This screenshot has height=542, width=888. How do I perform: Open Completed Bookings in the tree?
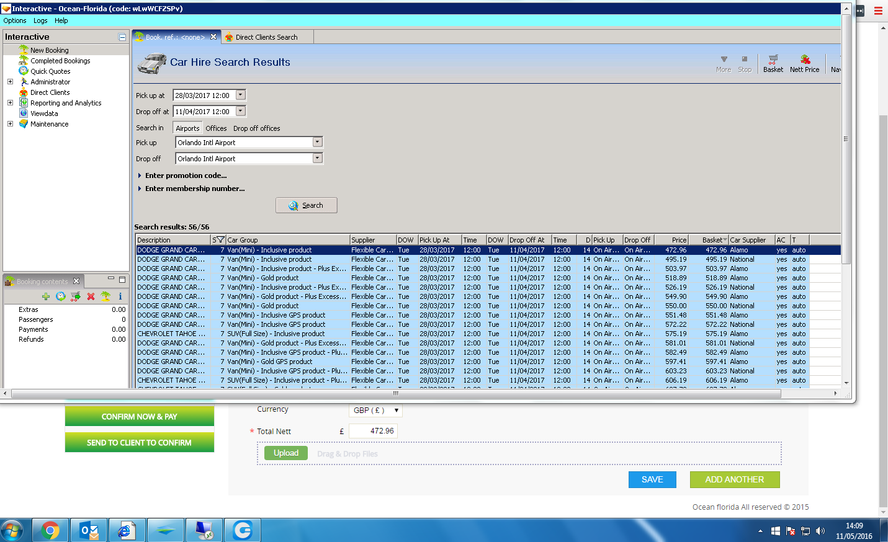[x=60, y=61]
